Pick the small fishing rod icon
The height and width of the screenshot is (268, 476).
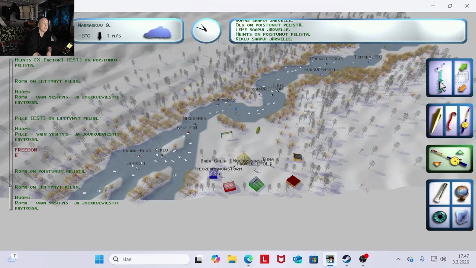[465, 121]
